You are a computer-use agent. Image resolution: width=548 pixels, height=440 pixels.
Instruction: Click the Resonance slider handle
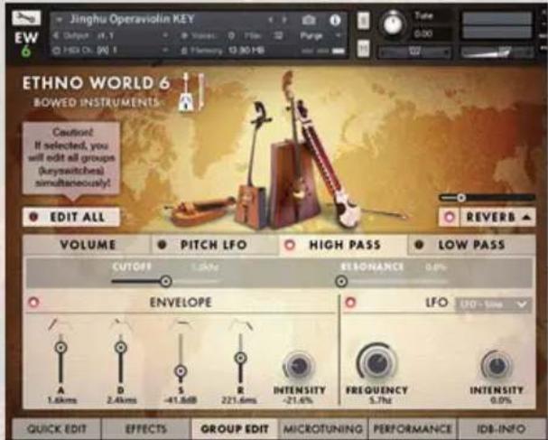tap(341, 281)
